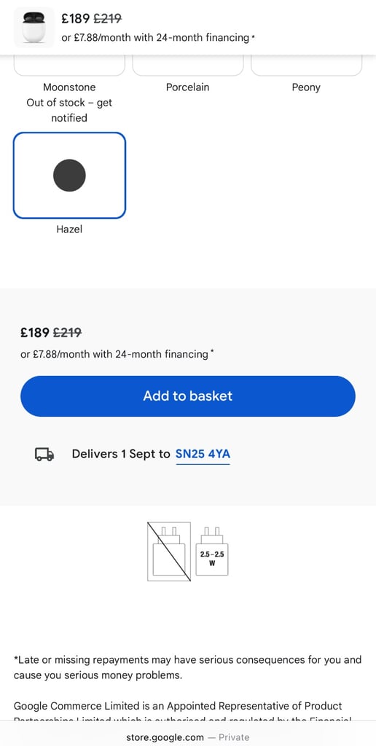
Task: Click the dark grey Hazel colour dot
Action: 69,175
